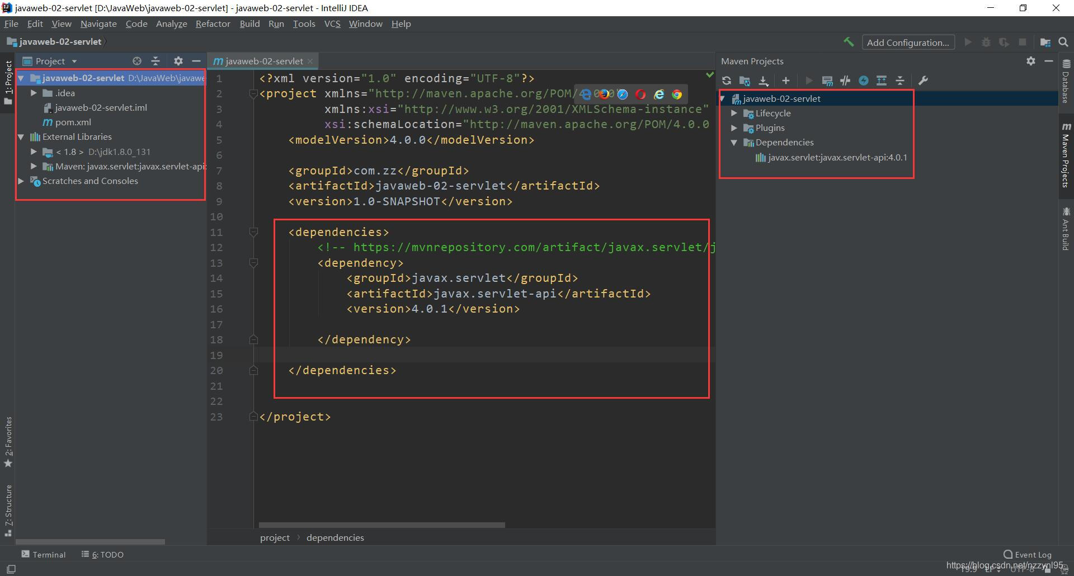The height and width of the screenshot is (576, 1074).
Task: Toggle tool window bars icon in bottom-left corner
Action: pyautogui.click(x=11, y=569)
